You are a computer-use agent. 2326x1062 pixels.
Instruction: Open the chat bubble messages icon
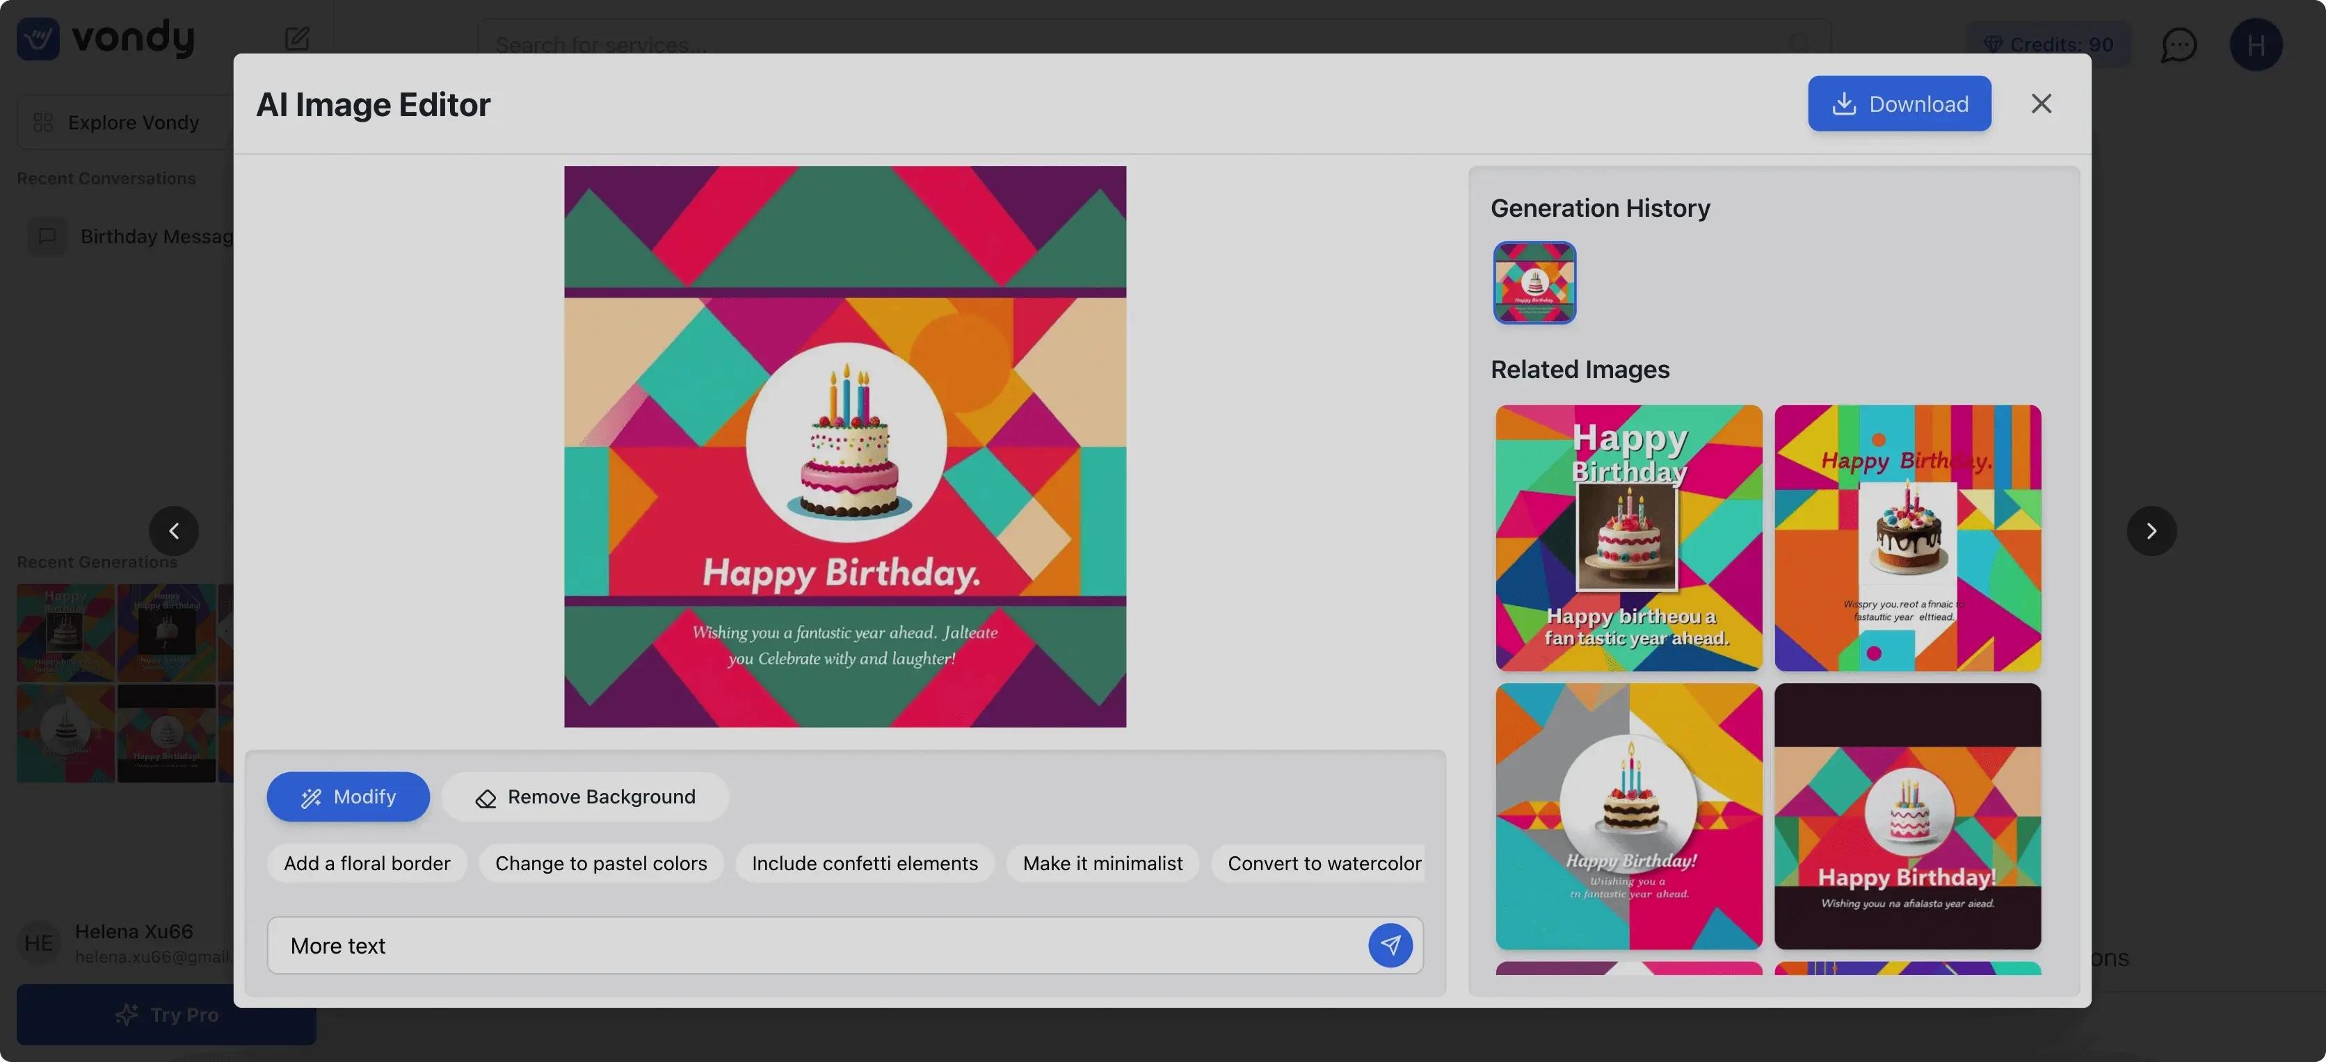[2178, 45]
